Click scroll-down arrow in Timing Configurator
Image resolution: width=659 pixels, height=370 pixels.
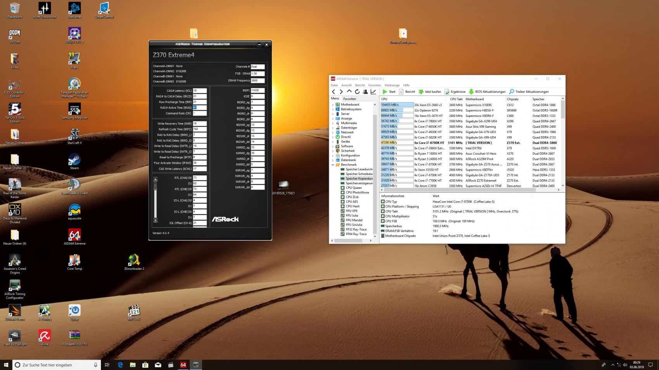click(x=156, y=221)
